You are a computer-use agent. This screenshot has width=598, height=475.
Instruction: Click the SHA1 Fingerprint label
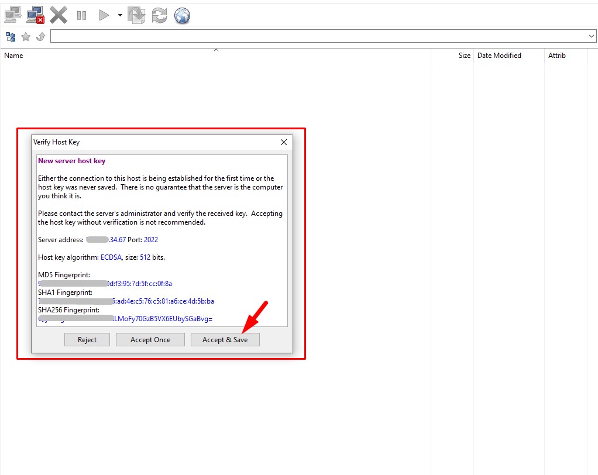coord(65,292)
